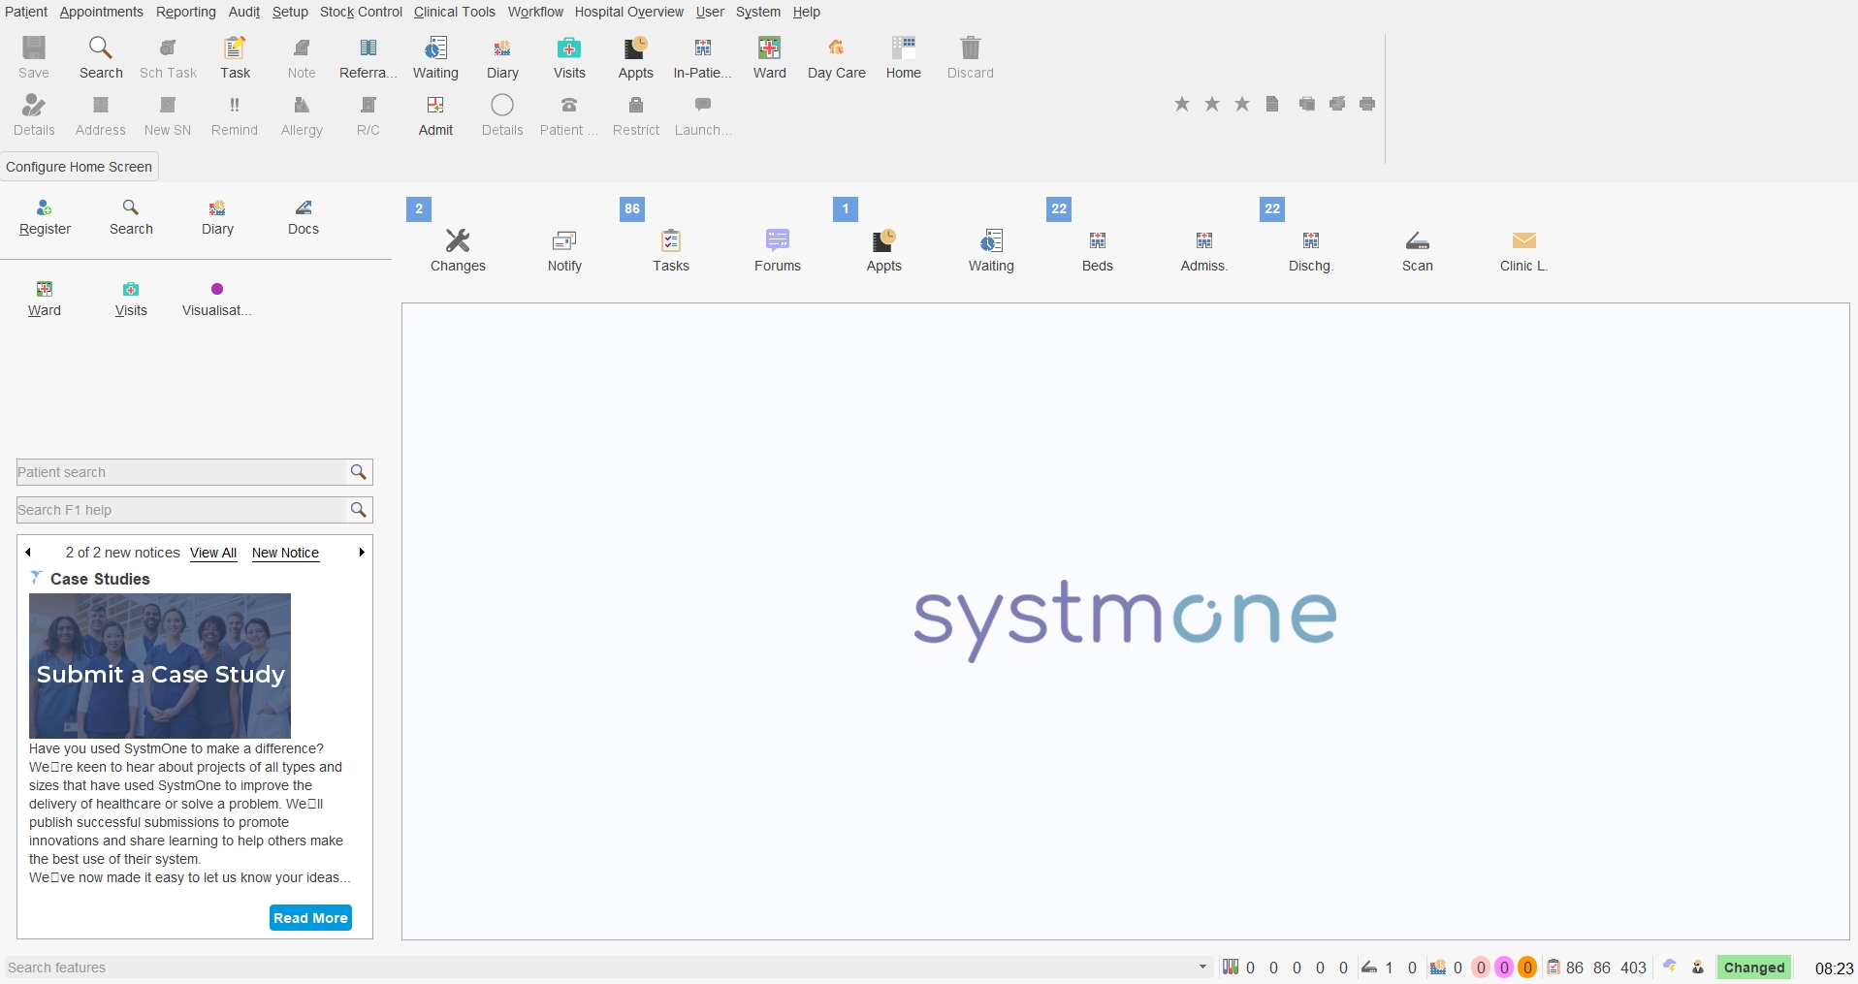
Task: Open the Referrals toolbar icon
Action: 368,57
